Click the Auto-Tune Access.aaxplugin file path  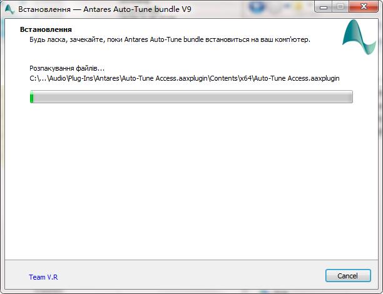pos(185,78)
